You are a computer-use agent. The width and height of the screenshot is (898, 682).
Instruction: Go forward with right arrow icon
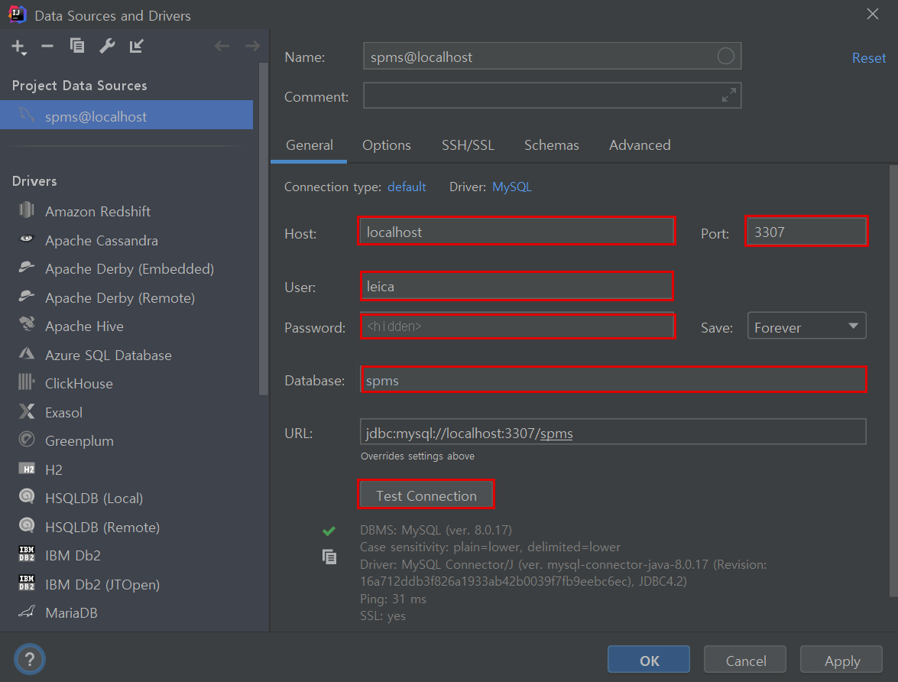pos(252,46)
